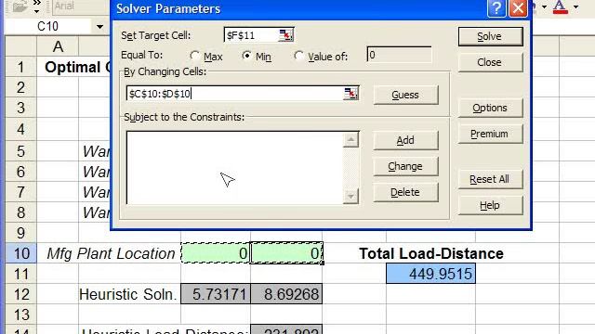Select row 12 header
Viewport: 595px width, 334px height.
[20, 294]
